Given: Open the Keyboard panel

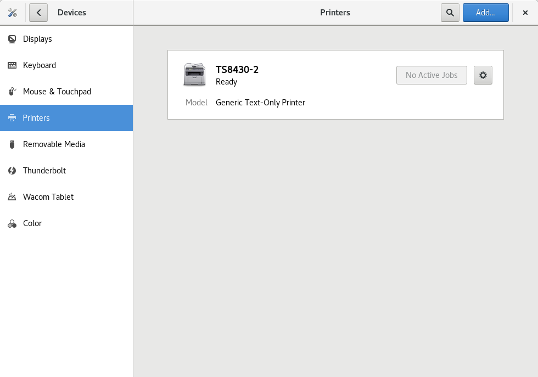Looking at the screenshot, I should [x=66, y=65].
